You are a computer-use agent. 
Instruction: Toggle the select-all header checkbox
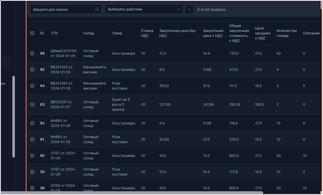32,33
